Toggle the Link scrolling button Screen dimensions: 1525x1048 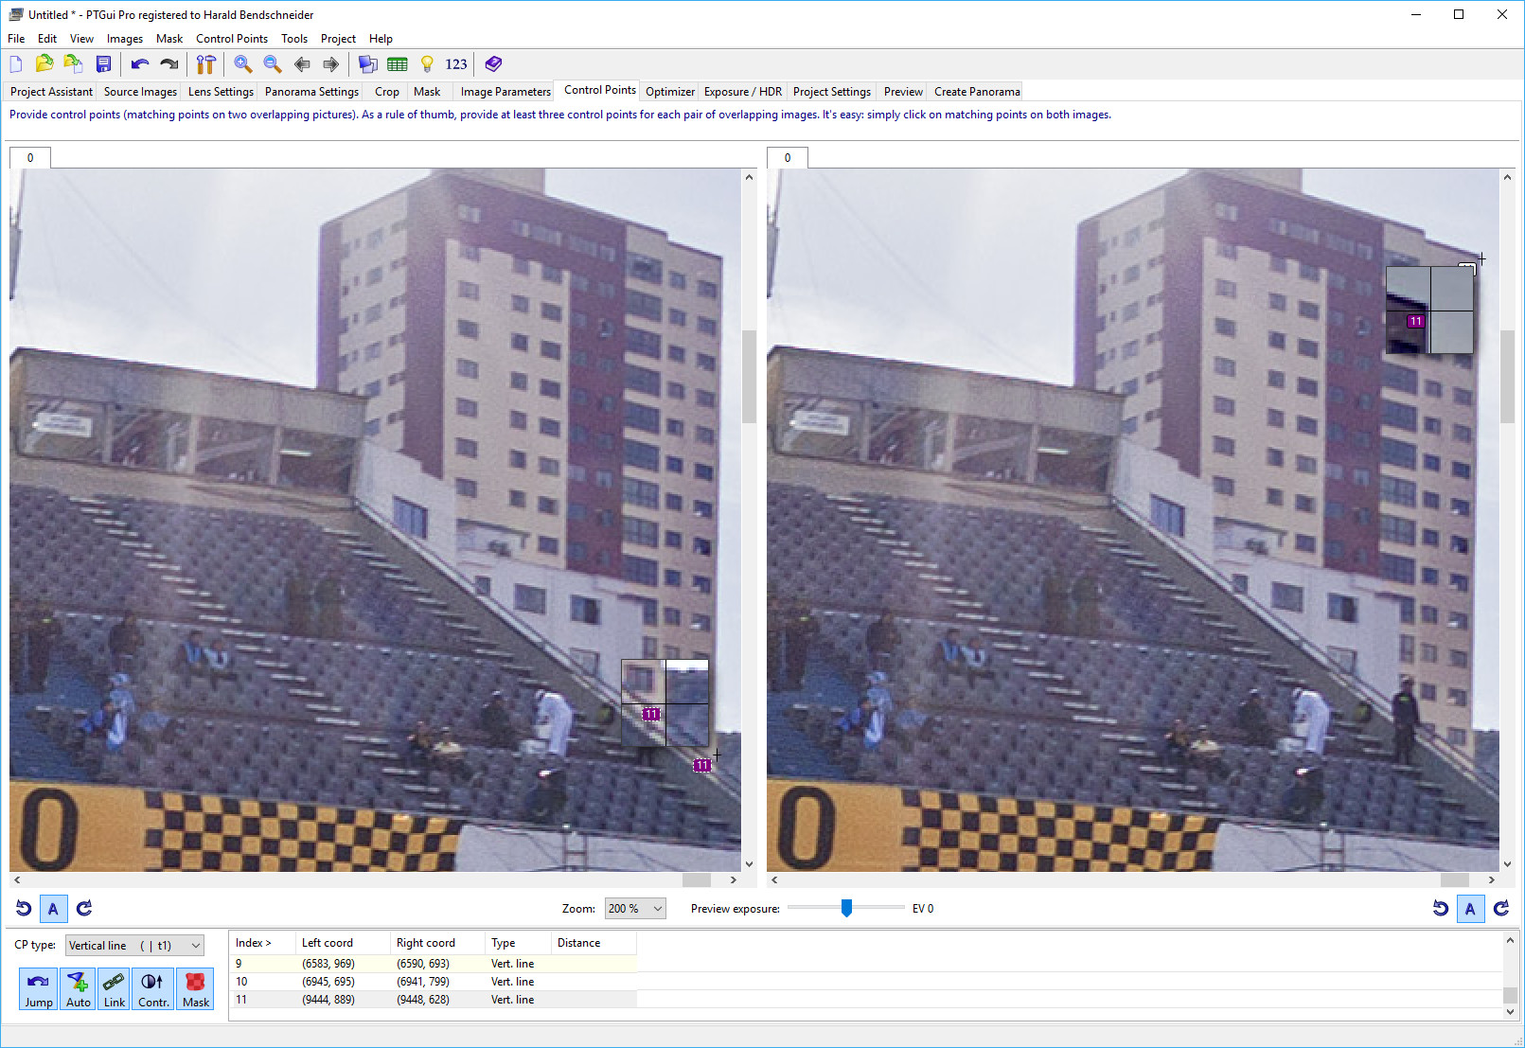[x=115, y=988]
